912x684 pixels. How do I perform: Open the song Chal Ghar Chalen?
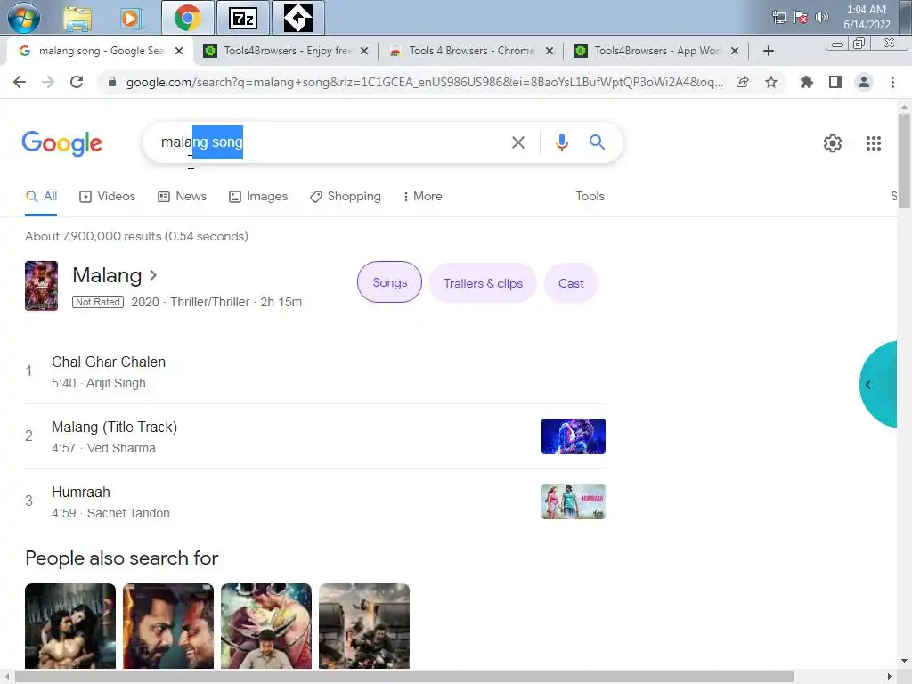pos(109,362)
